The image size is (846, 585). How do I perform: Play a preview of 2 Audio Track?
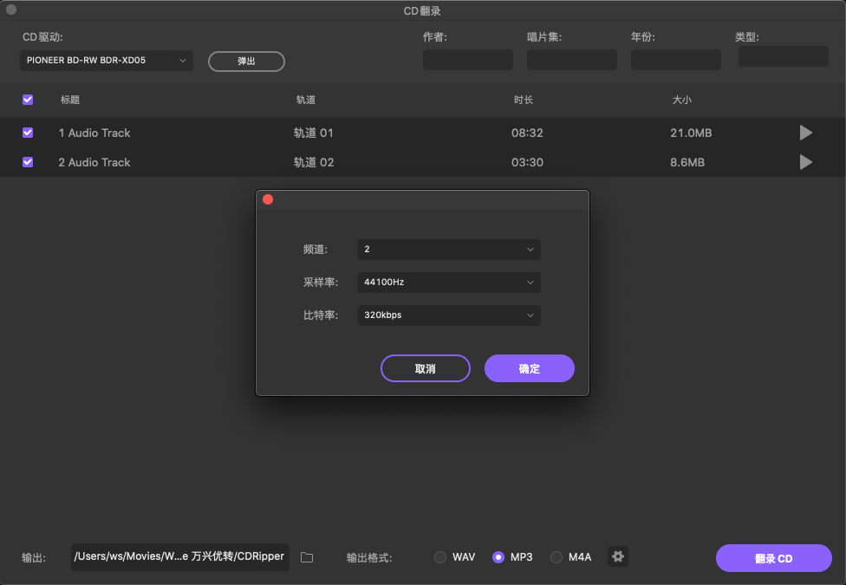click(805, 162)
